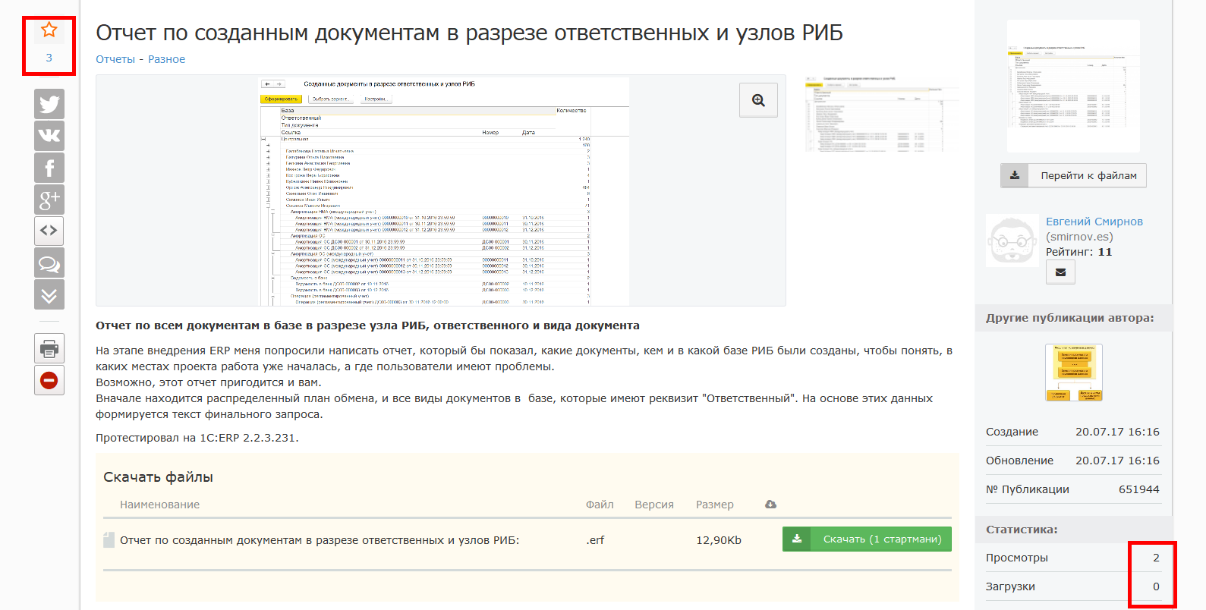Screen dimensions: 1206x610
Task: Click the page title about документам и узлов РИБ
Action: (469, 33)
